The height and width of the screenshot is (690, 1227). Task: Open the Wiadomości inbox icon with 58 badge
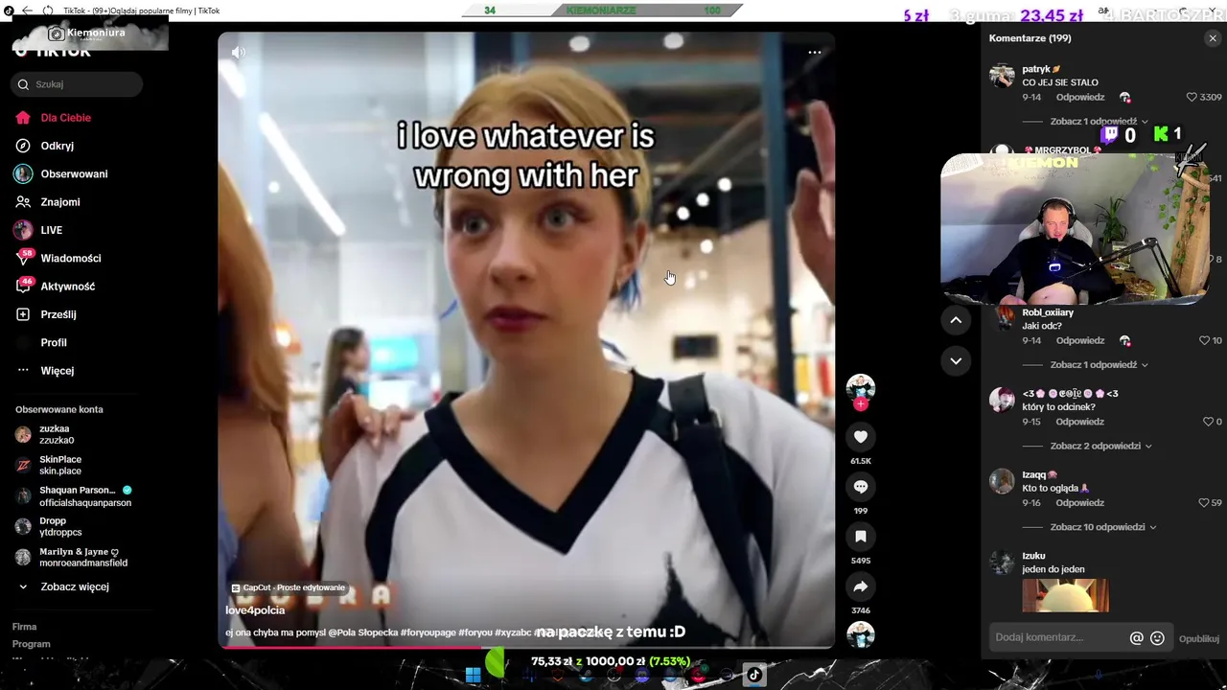(x=23, y=258)
